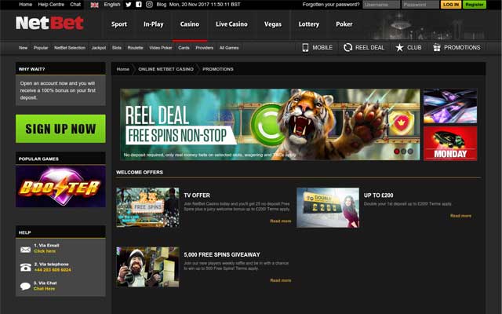The height and width of the screenshot is (314, 502).
Task: Open the TV Offer free spins thumbnail
Action: tap(147, 207)
